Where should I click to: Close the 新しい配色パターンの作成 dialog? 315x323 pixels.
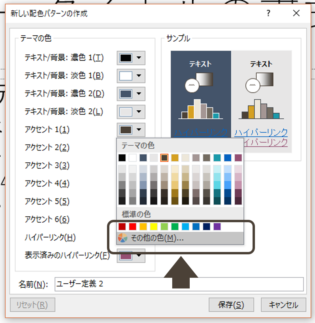296,13
